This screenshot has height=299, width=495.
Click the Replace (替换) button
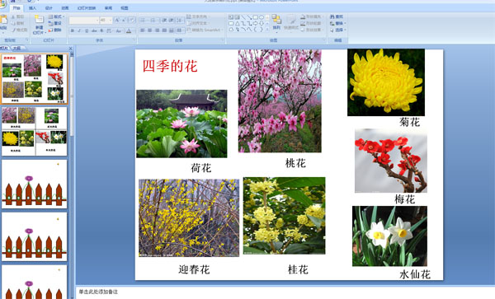click(x=338, y=23)
